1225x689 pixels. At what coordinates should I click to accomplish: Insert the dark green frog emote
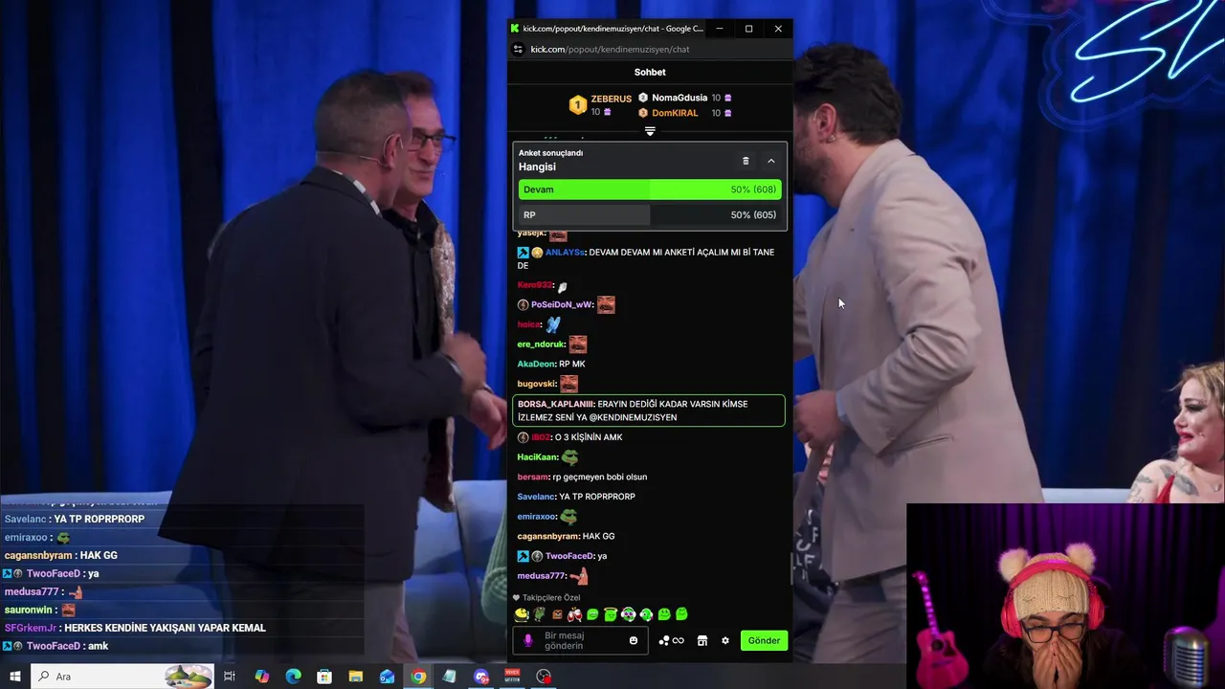(x=539, y=614)
